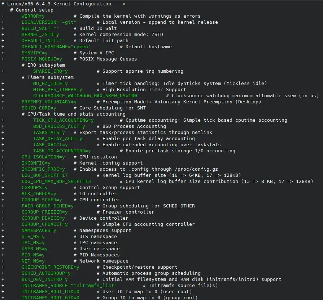Select the Timers subsystem heading
The image size is (323, 300).
tap(50, 77)
